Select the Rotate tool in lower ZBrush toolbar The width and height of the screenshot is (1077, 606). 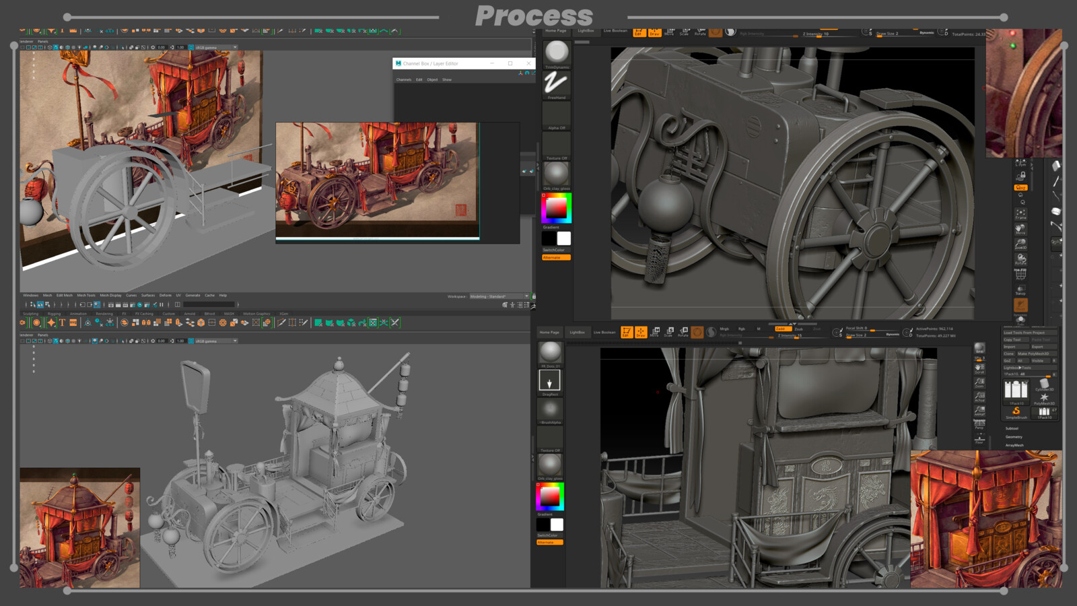click(x=683, y=332)
